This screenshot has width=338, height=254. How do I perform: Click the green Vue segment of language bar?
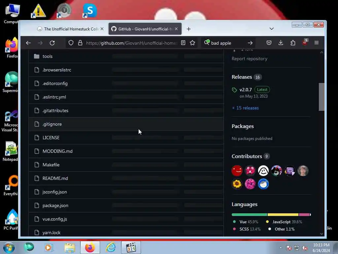click(250, 215)
